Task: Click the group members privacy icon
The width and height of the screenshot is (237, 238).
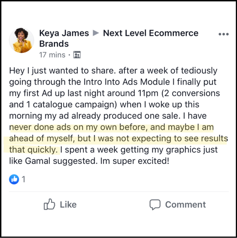Action: pos(77,55)
